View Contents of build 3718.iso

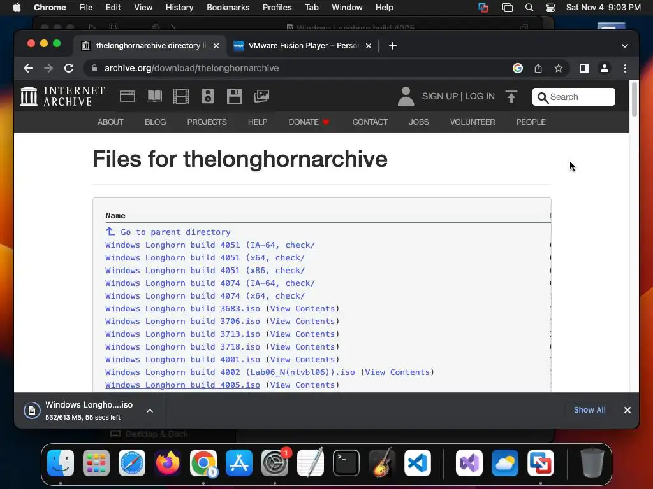tap(303, 347)
